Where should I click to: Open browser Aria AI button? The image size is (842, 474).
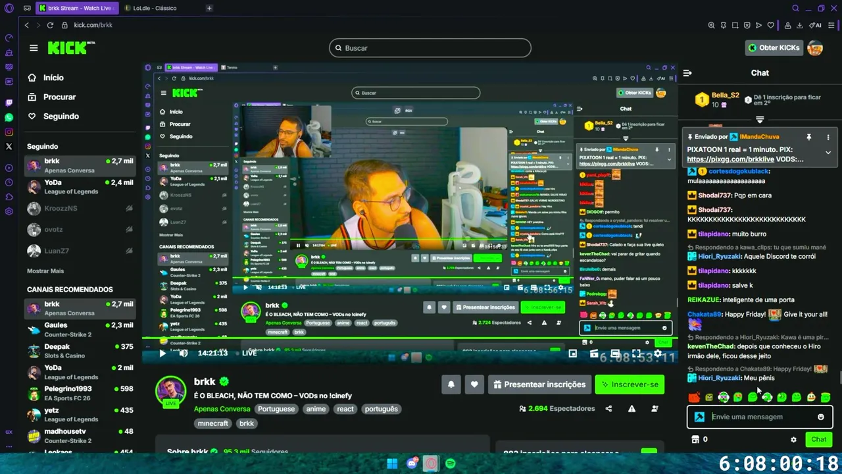816,25
